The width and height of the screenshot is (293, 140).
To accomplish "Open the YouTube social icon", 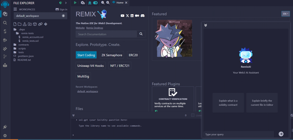I will pos(122,16).
